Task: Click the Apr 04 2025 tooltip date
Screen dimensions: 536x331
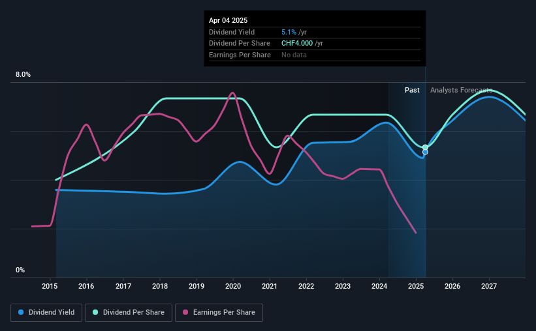Action: tap(228, 20)
